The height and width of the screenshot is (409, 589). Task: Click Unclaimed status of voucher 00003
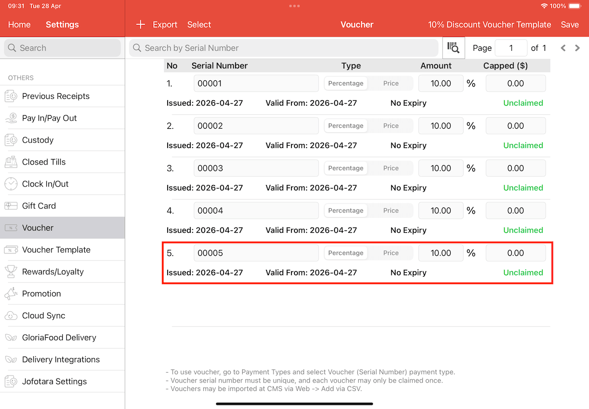(x=523, y=188)
